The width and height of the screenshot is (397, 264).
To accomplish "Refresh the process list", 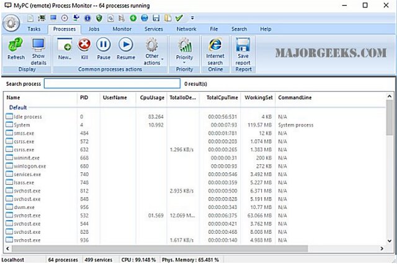I will pyautogui.click(x=16, y=49).
